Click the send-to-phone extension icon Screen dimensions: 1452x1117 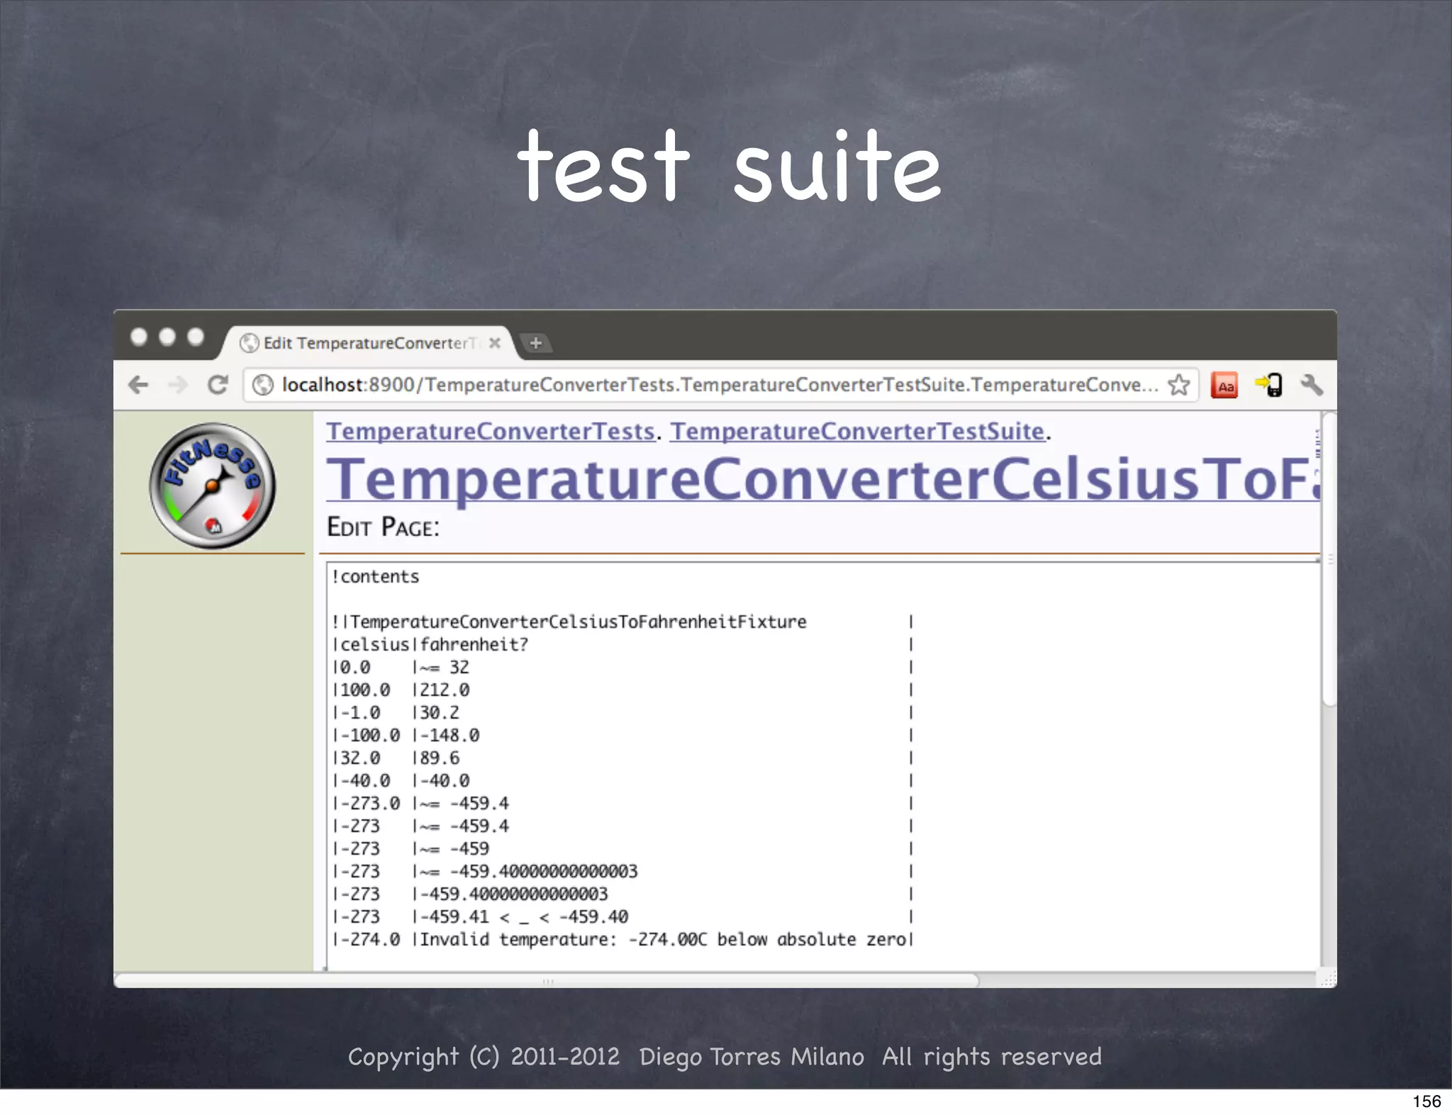[1269, 385]
